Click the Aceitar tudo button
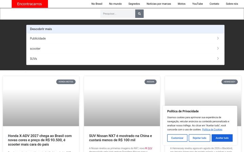Viewport: 244px width, 152px height. (222, 138)
